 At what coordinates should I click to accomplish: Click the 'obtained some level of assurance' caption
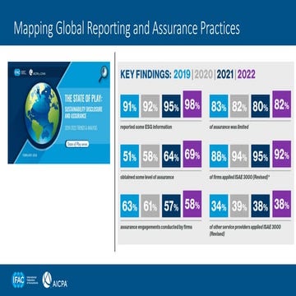point(147,178)
